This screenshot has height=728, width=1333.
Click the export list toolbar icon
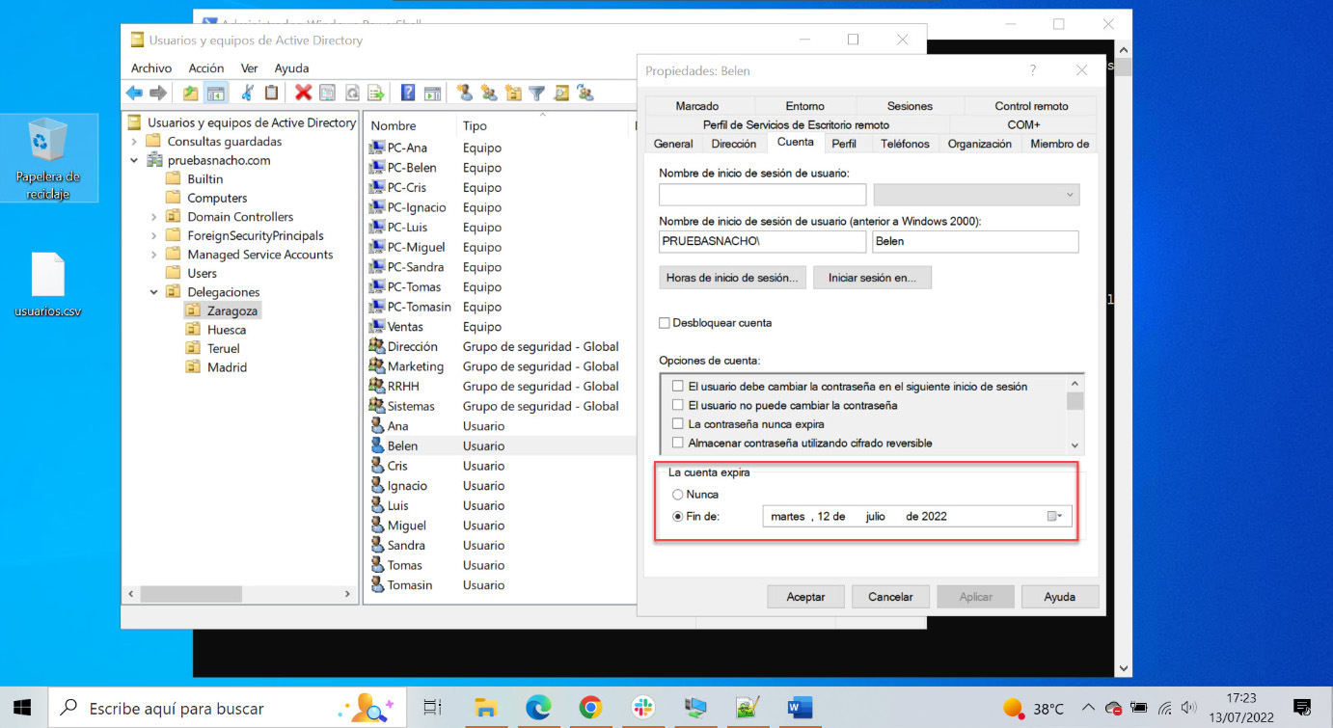[x=376, y=93]
